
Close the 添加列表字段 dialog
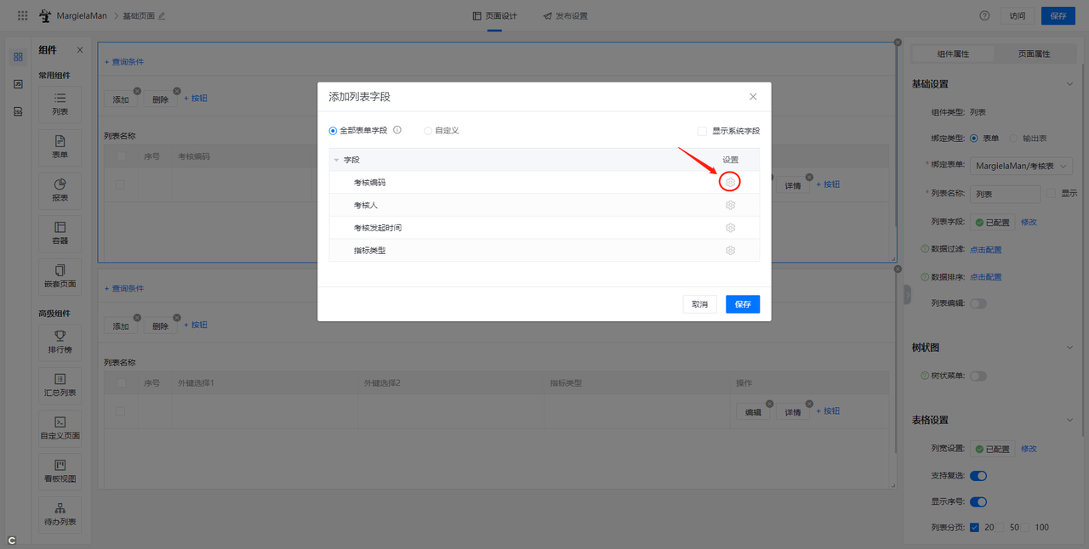tap(753, 97)
